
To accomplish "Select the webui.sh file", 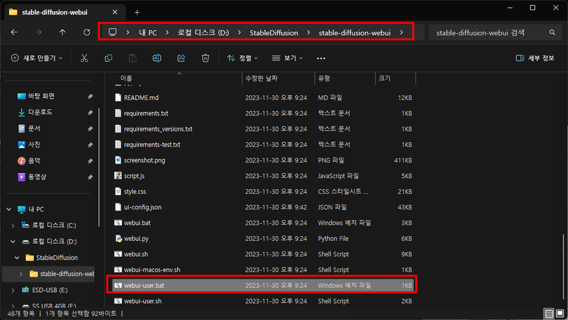I will point(263,254).
